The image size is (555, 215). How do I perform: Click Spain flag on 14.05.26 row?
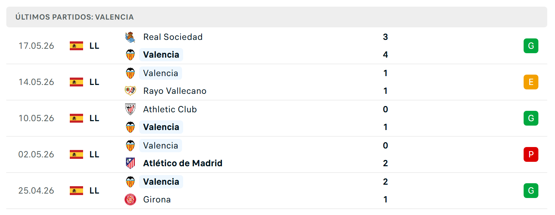click(76, 82)
